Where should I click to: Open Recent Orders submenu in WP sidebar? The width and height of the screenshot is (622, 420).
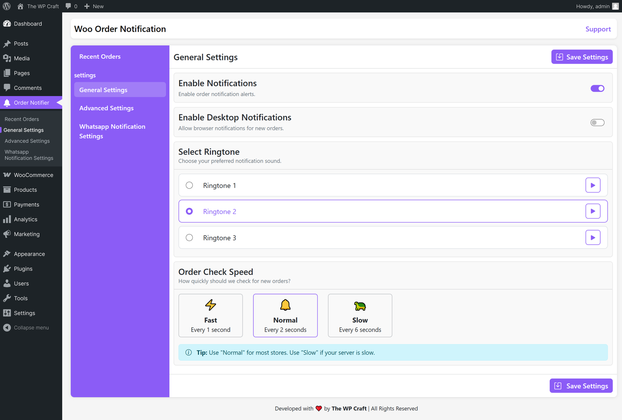pos(22,119)
